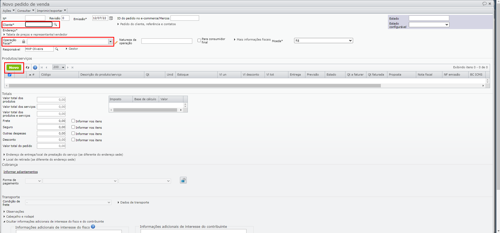Click the padlock icon beside Operação fiscal
500x233 pixels.
click(24, 42)
